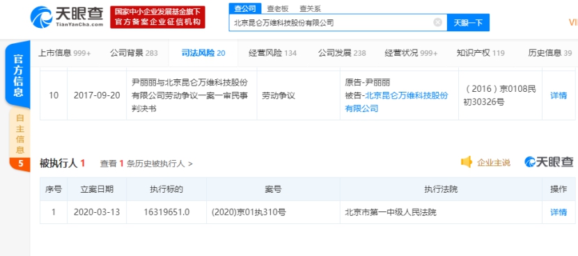Image resolution: width=578 pixels, height=256 pixels.
Task: Select the 查关系 search tab
Action: coord(310,8)
